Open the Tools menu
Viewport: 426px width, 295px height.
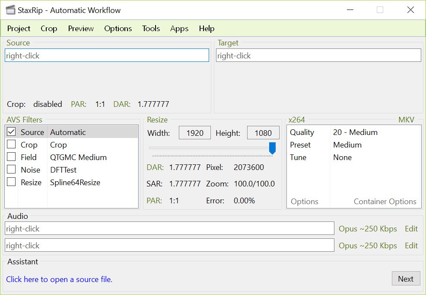click(151, 29)
